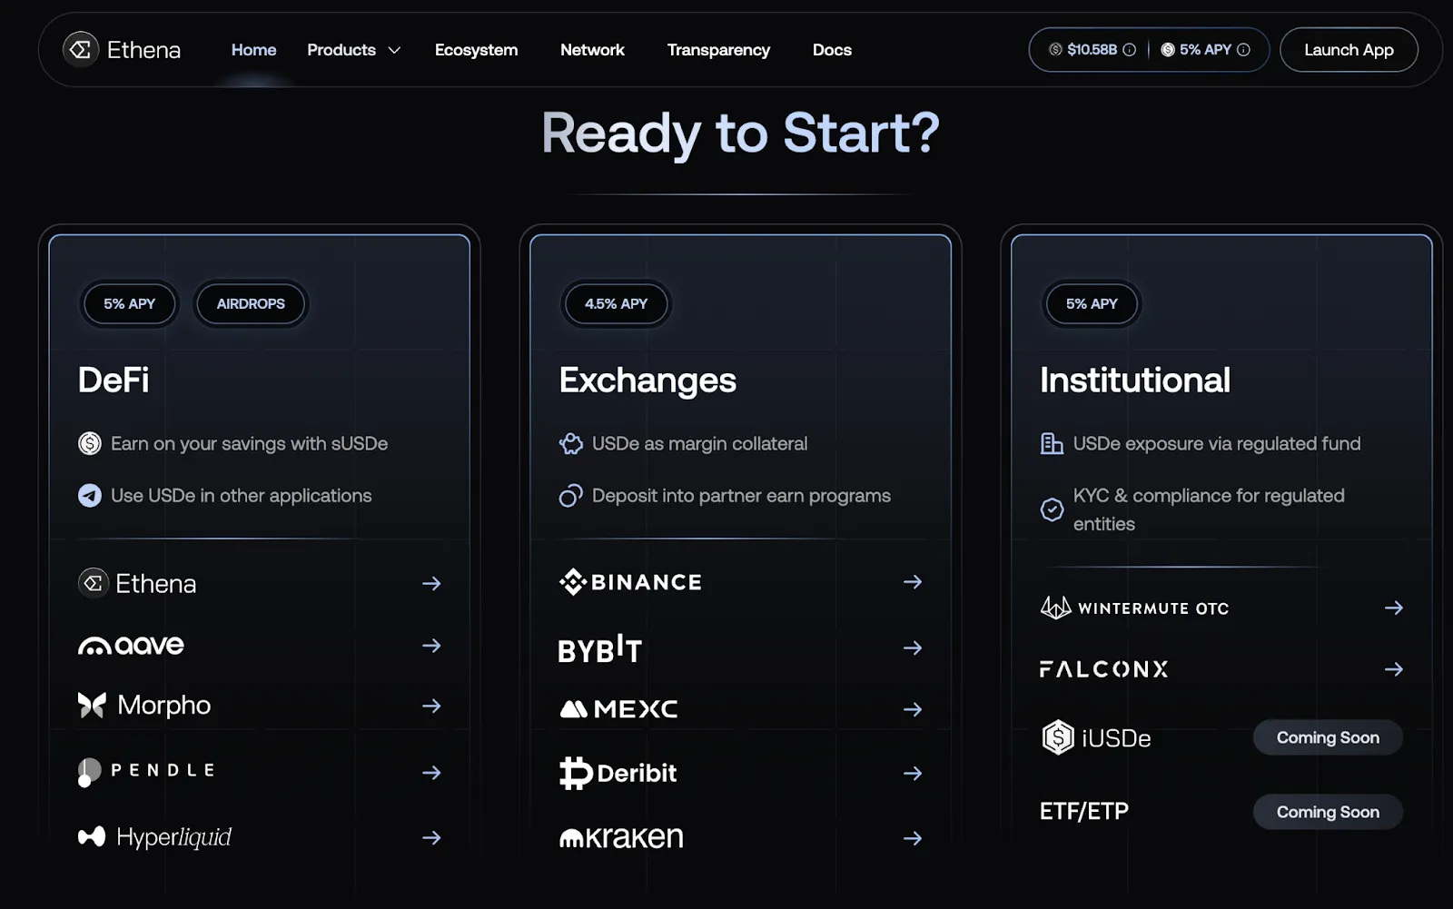Click the checkmark icon beside KYC & compliance
The image size is (1453, 909).
pyautogui.click(x=1052, y=509)
